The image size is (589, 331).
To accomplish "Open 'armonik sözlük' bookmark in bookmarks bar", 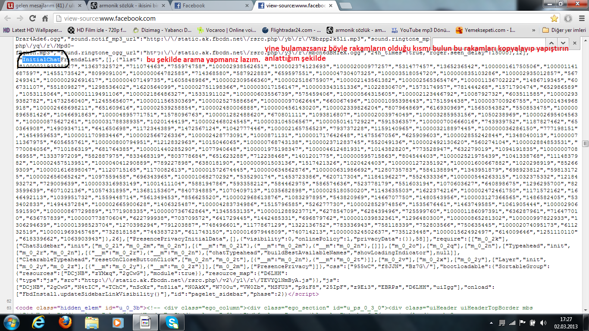I will coord(356,30).
